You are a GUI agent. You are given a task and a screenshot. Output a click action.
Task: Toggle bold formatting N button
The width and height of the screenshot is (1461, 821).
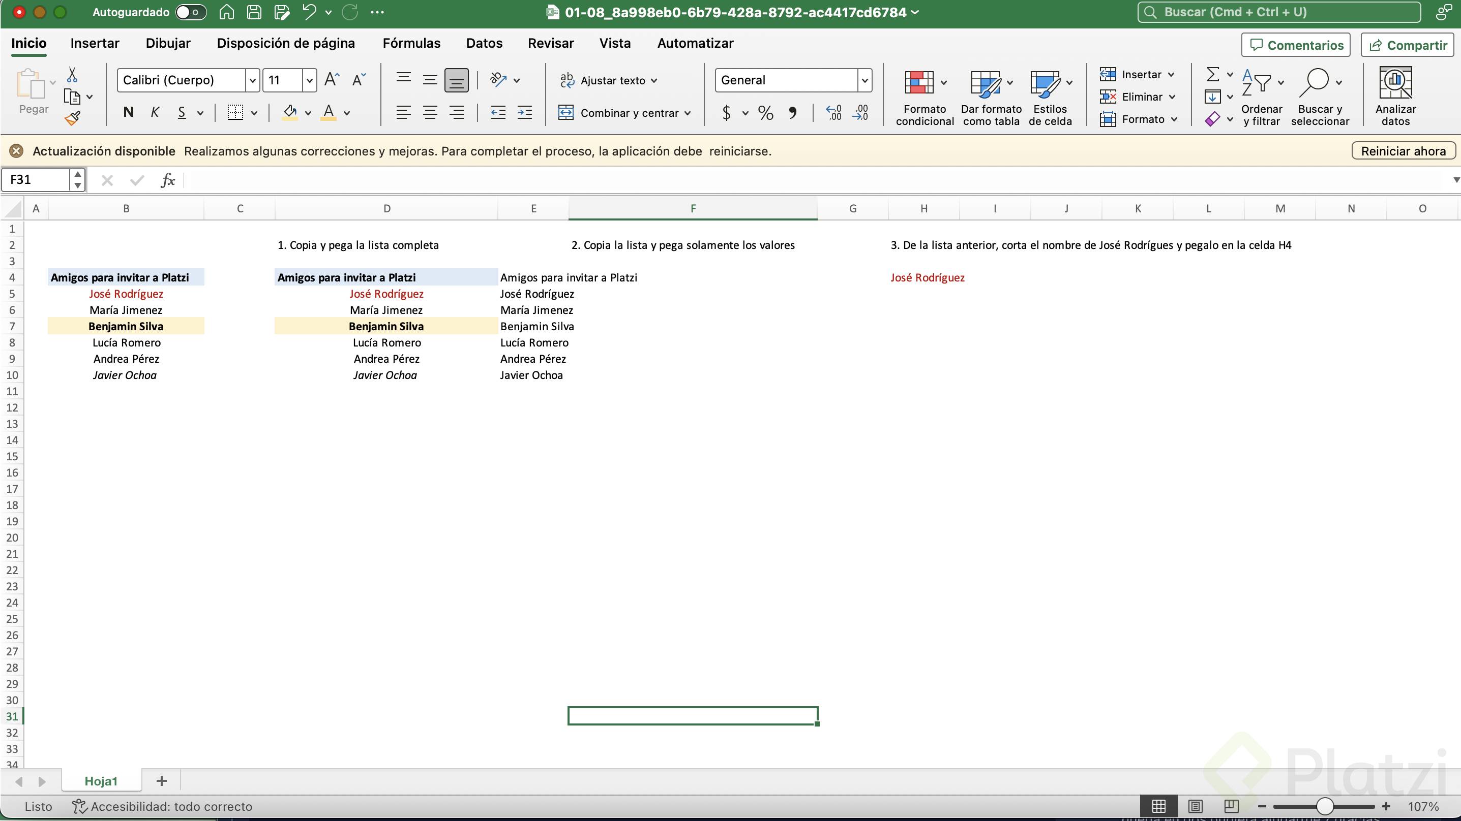pyautogui.click(x=128, y=113)
